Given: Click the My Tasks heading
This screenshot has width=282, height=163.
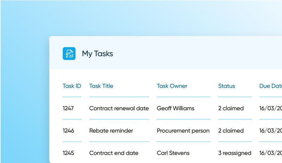Looking at the screenshot, I should [x=98, y=54].
